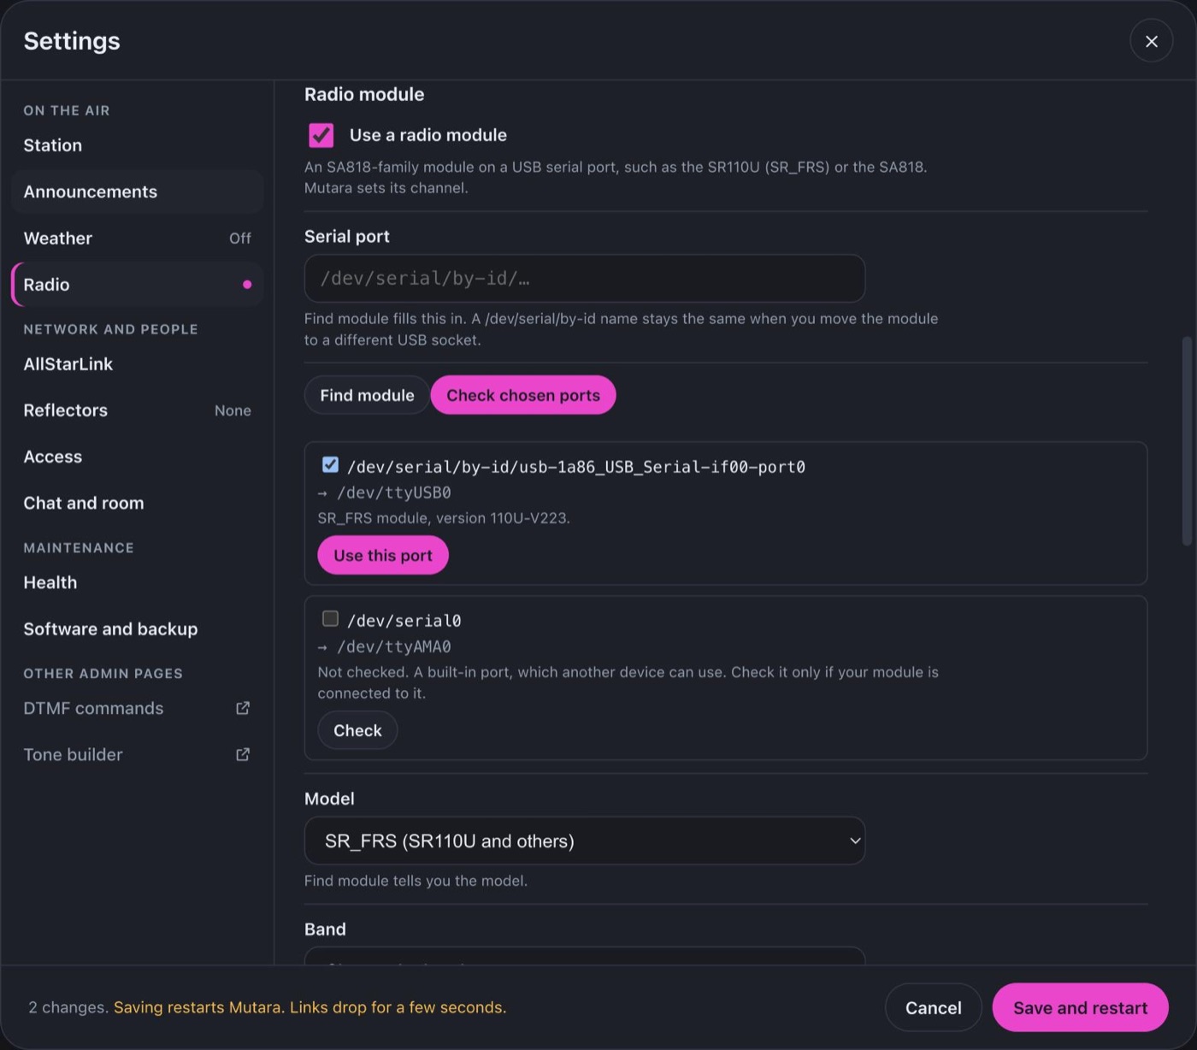This screenshot has width=1197, height=1050.
Task: Uncheck Use a radio module checkbox
Action: point(321,135)
